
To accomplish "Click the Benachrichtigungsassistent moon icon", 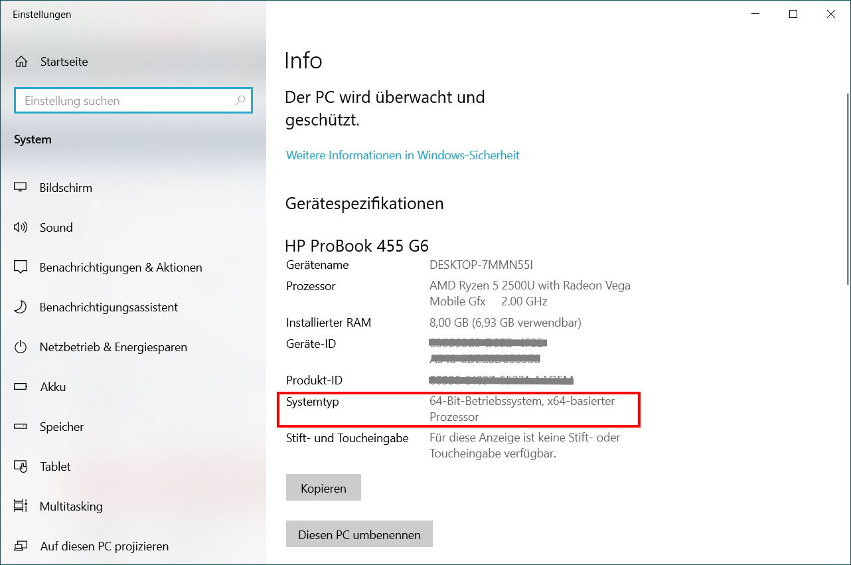I will (21, 307).
